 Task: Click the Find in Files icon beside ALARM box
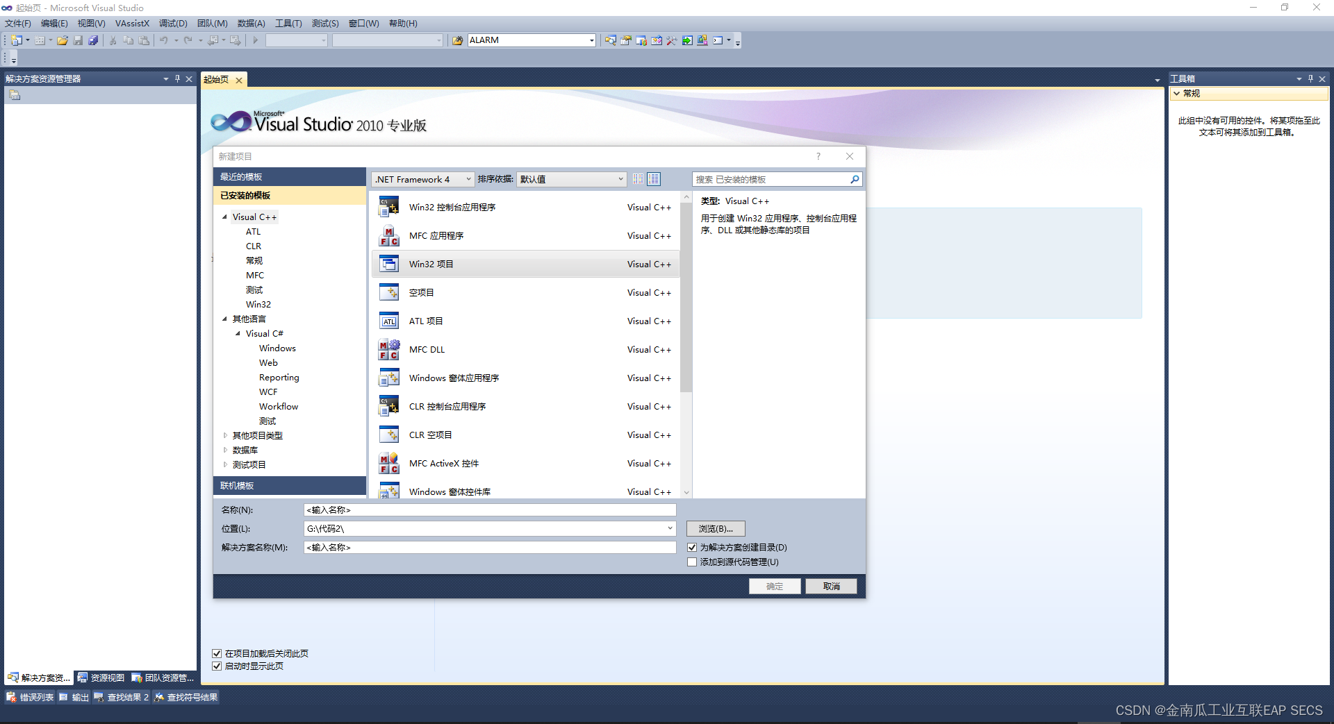457,40
